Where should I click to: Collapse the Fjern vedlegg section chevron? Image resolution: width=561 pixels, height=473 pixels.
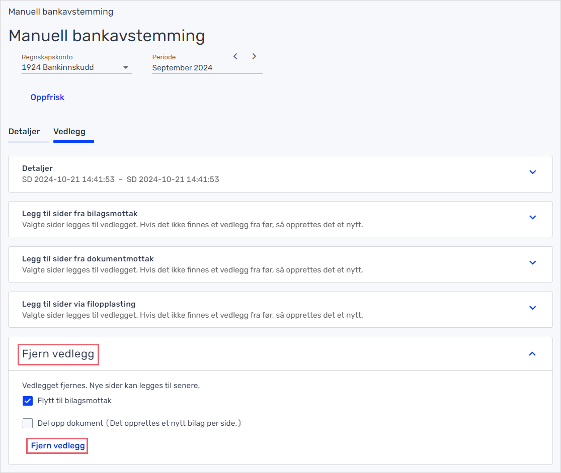(532, 354)
